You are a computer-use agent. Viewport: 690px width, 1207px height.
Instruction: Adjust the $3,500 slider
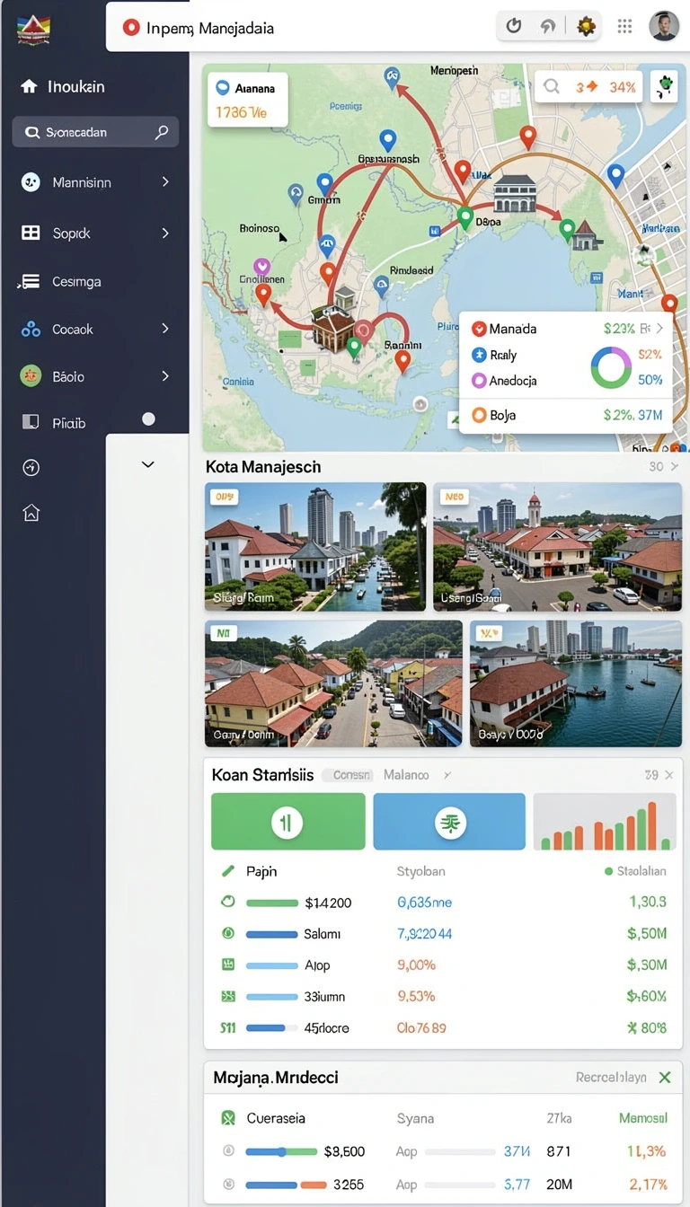[x=281, y=1150]
